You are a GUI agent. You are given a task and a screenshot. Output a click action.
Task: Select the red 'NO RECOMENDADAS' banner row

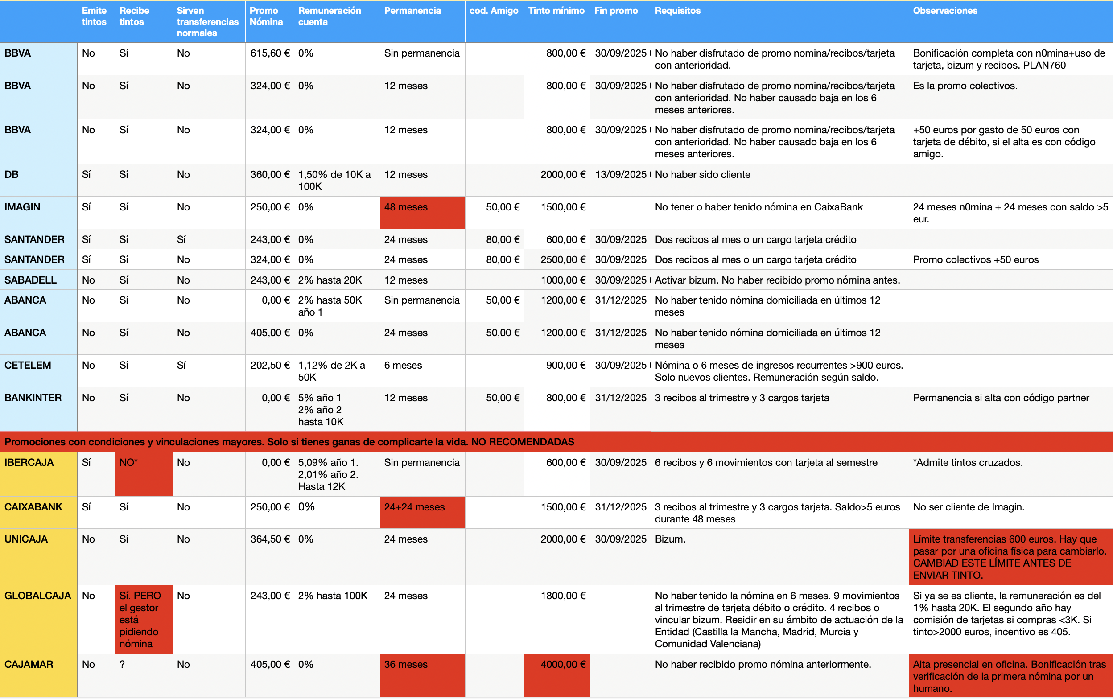(x=556, y=442)
